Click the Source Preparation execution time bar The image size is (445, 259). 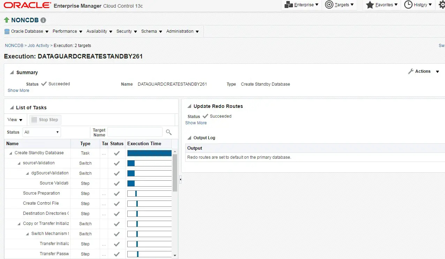149,194
